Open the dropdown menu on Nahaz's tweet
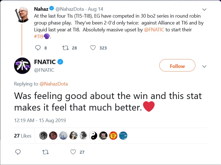Image resolution: width=221 pixels, height=165 pixels. [204, 9]
